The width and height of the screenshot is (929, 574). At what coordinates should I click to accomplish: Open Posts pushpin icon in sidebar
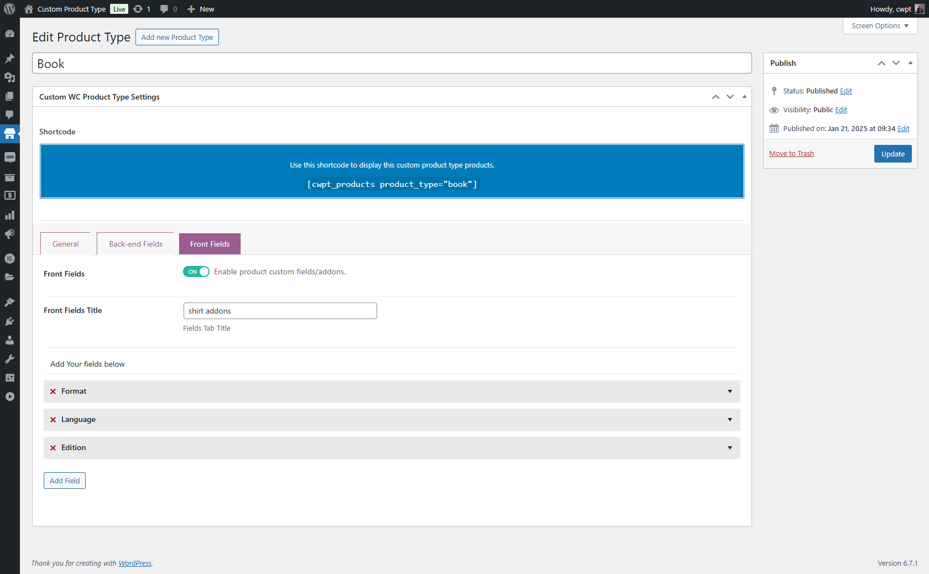pyautogui.click(x=10, y=59)
